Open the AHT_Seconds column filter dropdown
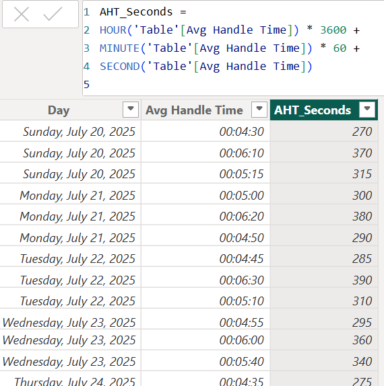The width and height of the screenshot is (384, 386). pyautogui.click(x=367, y=110)
